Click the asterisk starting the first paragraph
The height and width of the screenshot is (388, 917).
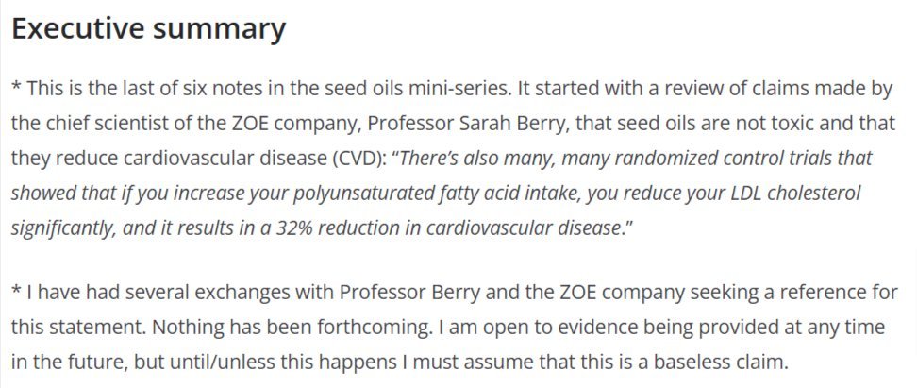coord(16,88)
